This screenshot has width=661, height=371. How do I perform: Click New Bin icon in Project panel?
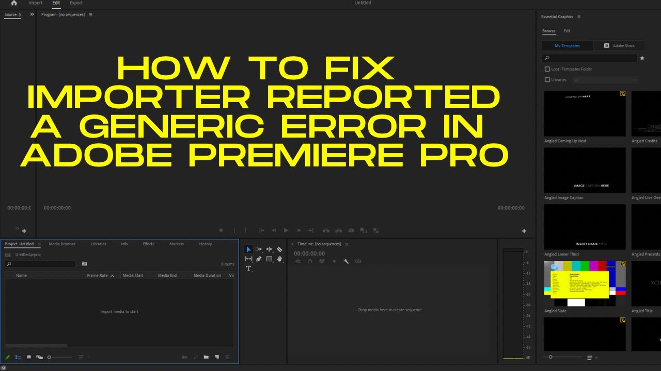coord(206,357)
